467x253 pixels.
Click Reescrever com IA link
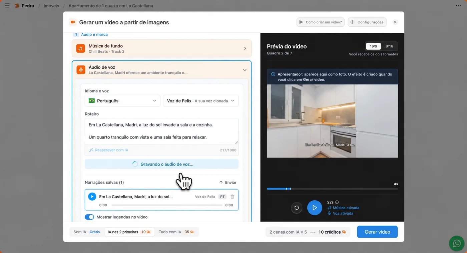[109, 150]
